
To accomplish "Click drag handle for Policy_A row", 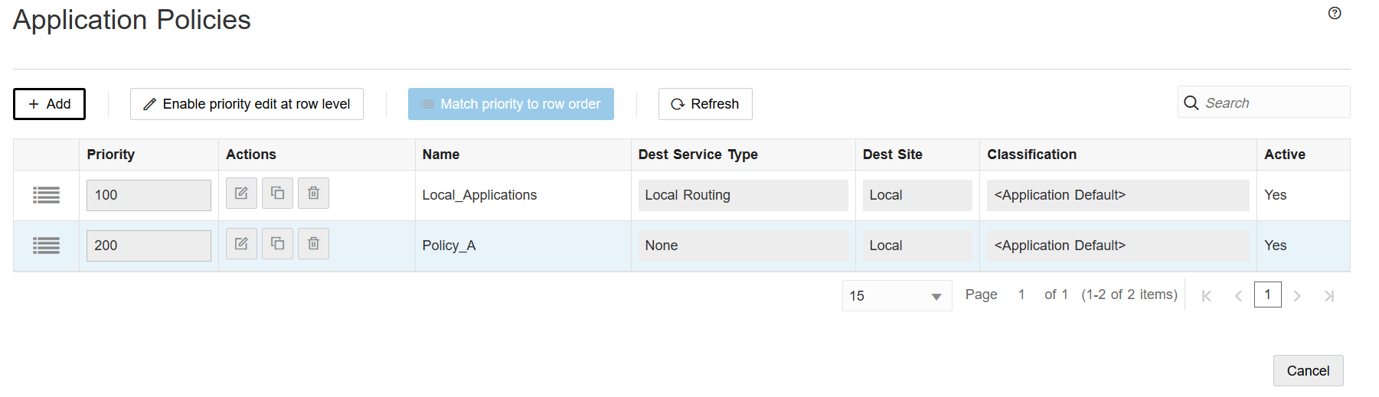I will pos(46,246).
